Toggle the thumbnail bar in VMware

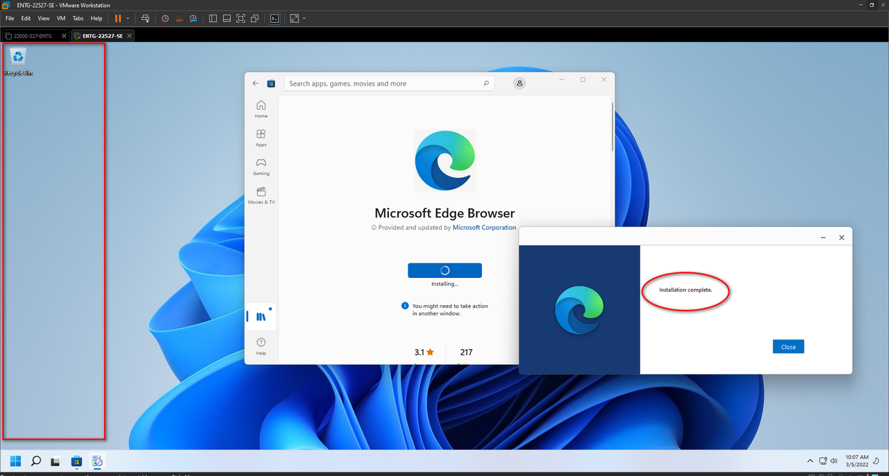pyautogui.click(x=226, y=18)
